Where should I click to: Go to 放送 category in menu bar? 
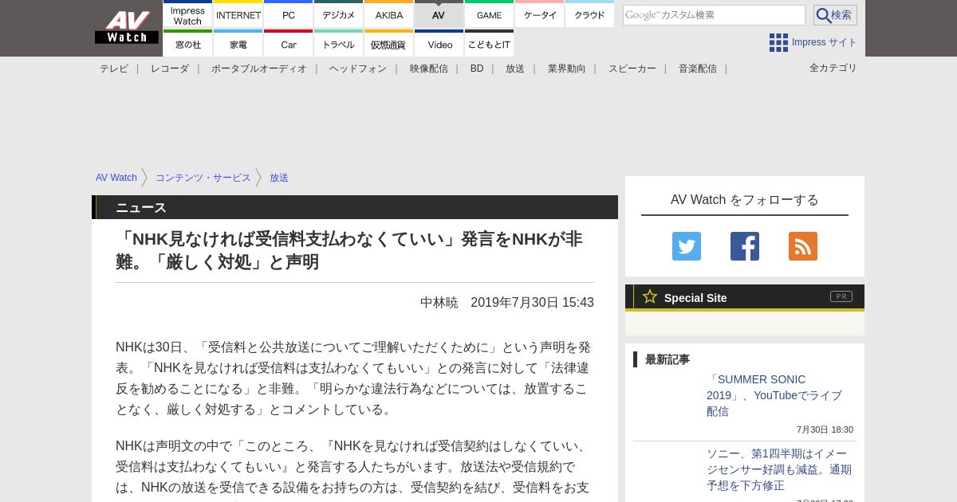click(x=515, y=69)
